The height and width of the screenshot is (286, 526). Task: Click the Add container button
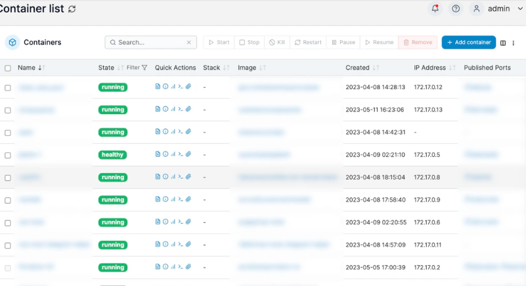click(468, 43)
